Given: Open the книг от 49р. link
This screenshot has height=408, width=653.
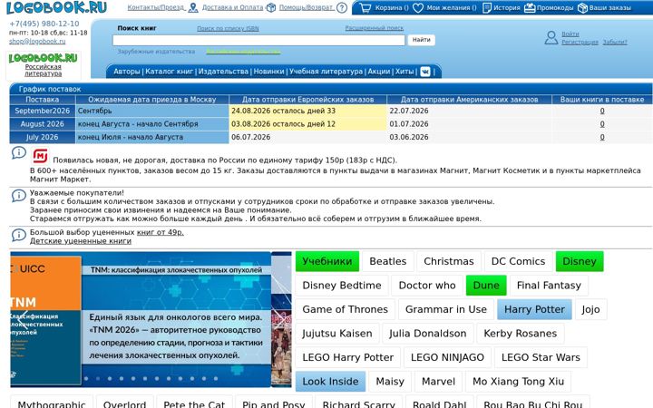Looking at the screenshot, I should (161, 232).
